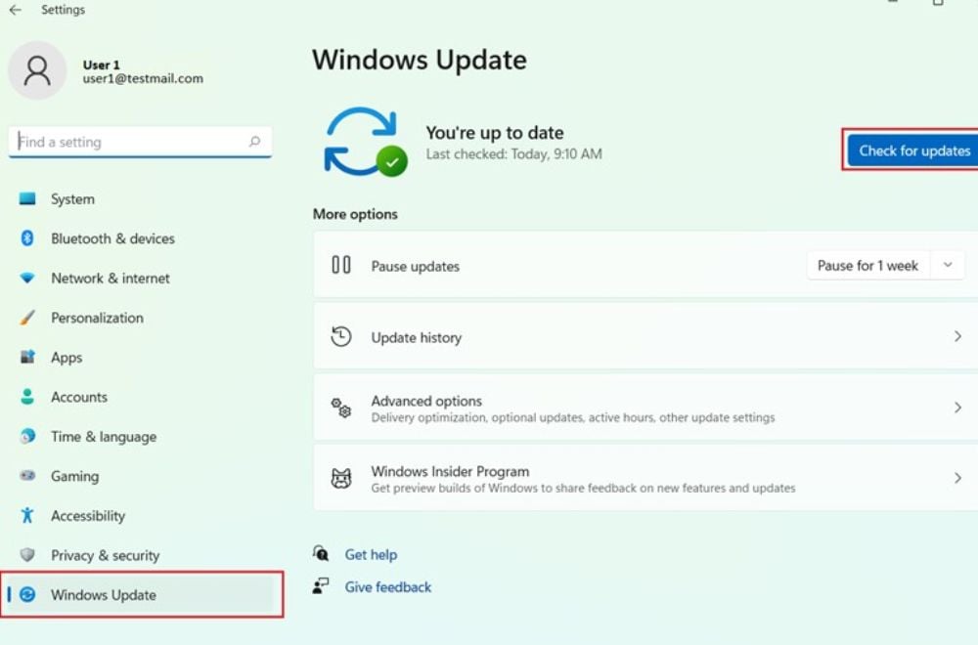Image resolution: width=978 pixels, height=645 pixels.
Task: Select the Bluetooth & devices icon
Action: [x=27, y=238]
